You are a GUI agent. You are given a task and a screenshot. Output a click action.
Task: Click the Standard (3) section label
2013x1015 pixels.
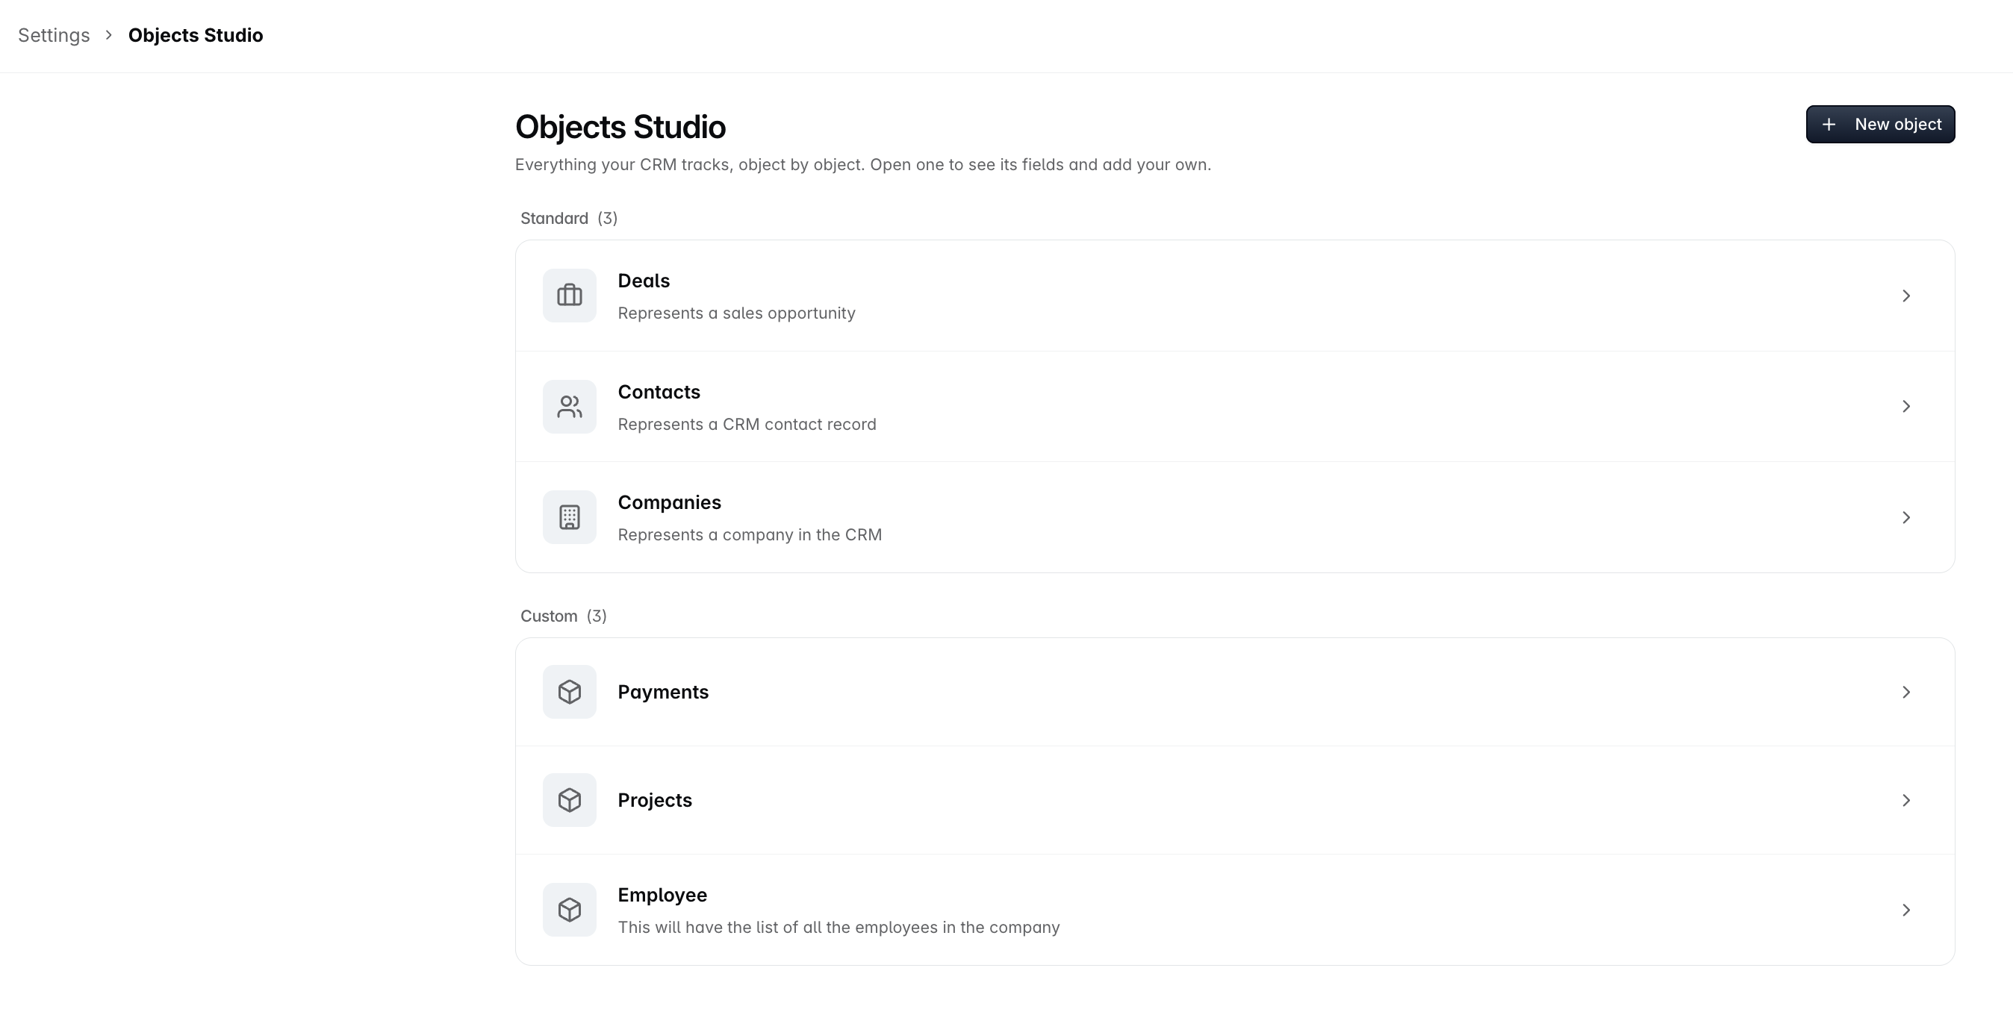pos(569,218)
